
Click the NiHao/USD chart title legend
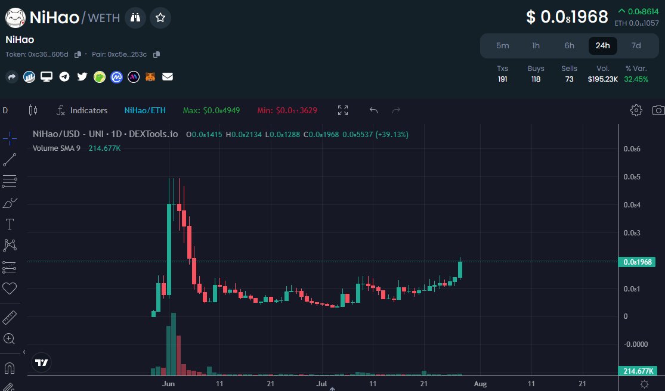pos(105,134)
